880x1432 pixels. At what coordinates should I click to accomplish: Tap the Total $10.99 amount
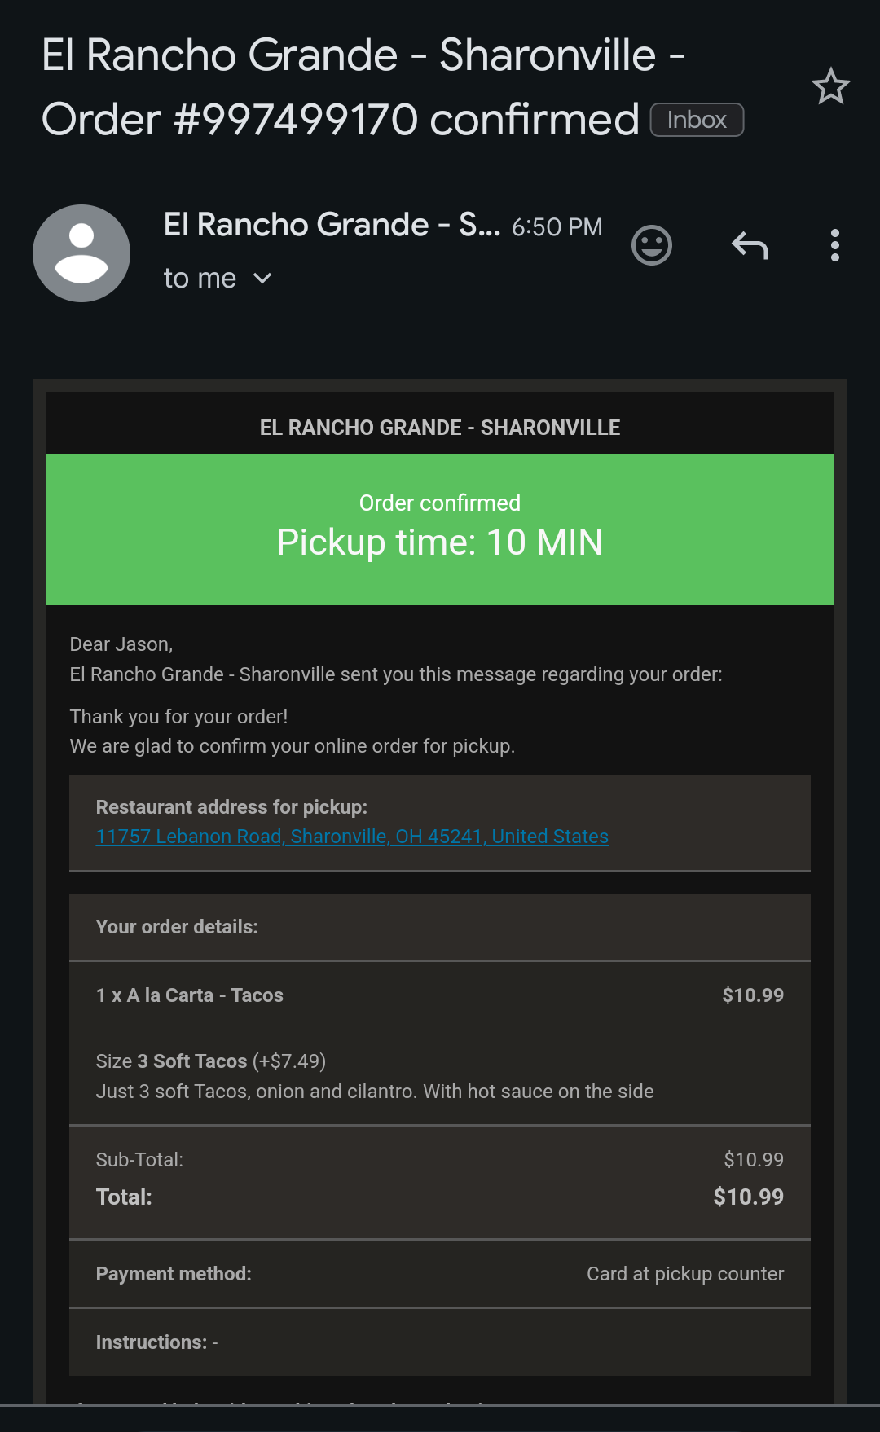(x=748, y=1197)
